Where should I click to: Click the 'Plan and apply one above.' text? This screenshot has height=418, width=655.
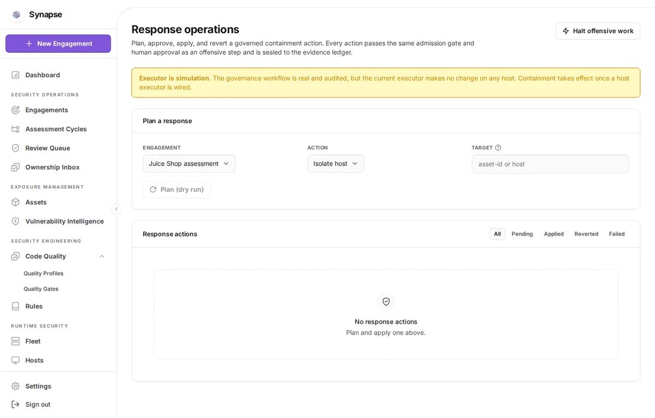click(386, 332)
